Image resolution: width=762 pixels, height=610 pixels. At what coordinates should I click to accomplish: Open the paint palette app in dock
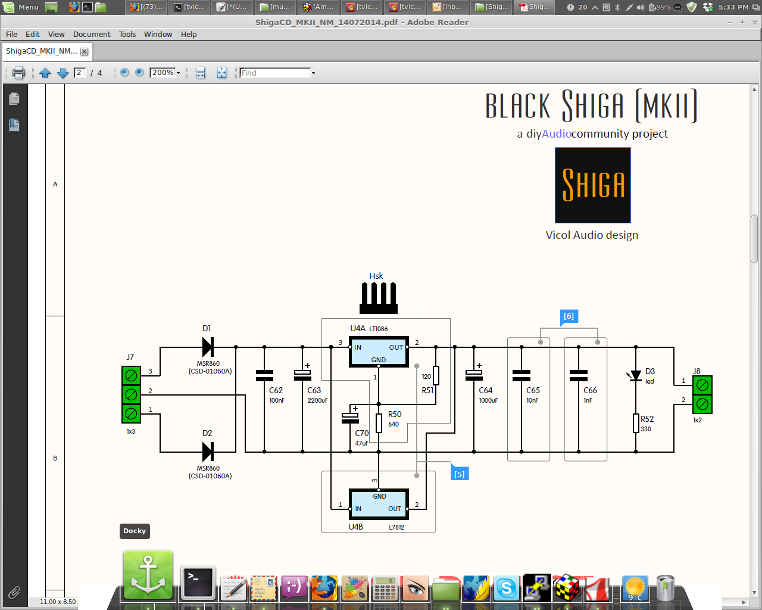355,589
